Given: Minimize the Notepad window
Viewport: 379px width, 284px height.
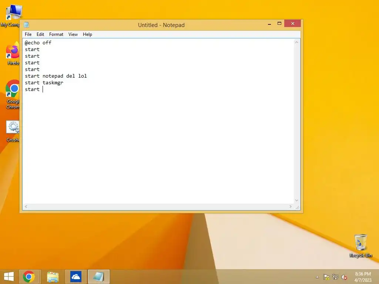Looking at the screenshot, I should coord(269,24).
